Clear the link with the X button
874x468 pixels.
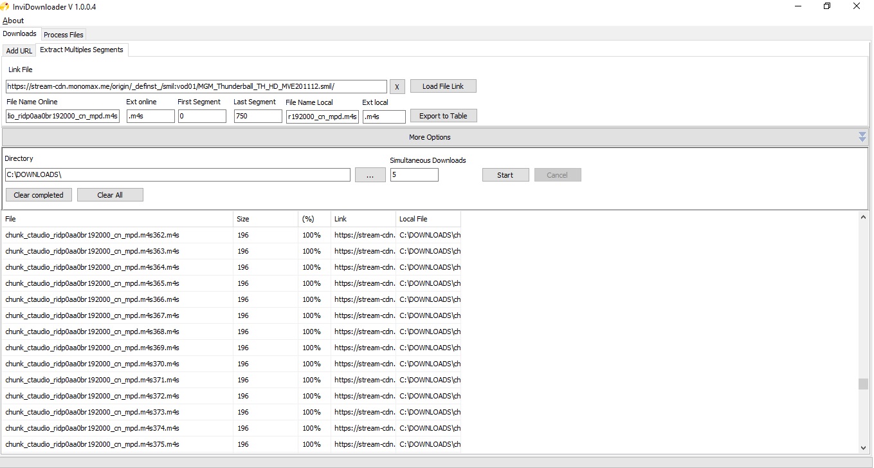(397, 87)
